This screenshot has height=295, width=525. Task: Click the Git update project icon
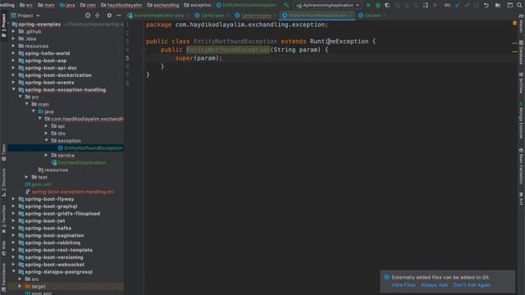click(458, 5)
